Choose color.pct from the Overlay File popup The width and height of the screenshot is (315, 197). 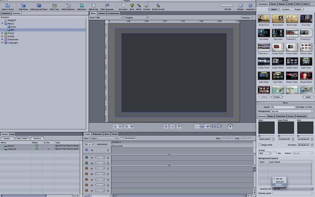[279, 182]
